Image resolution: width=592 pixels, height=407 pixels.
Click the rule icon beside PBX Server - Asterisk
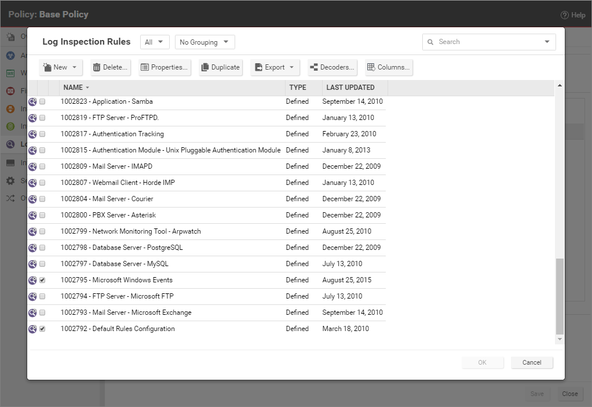pyautogui.click(x=32, y=215)
